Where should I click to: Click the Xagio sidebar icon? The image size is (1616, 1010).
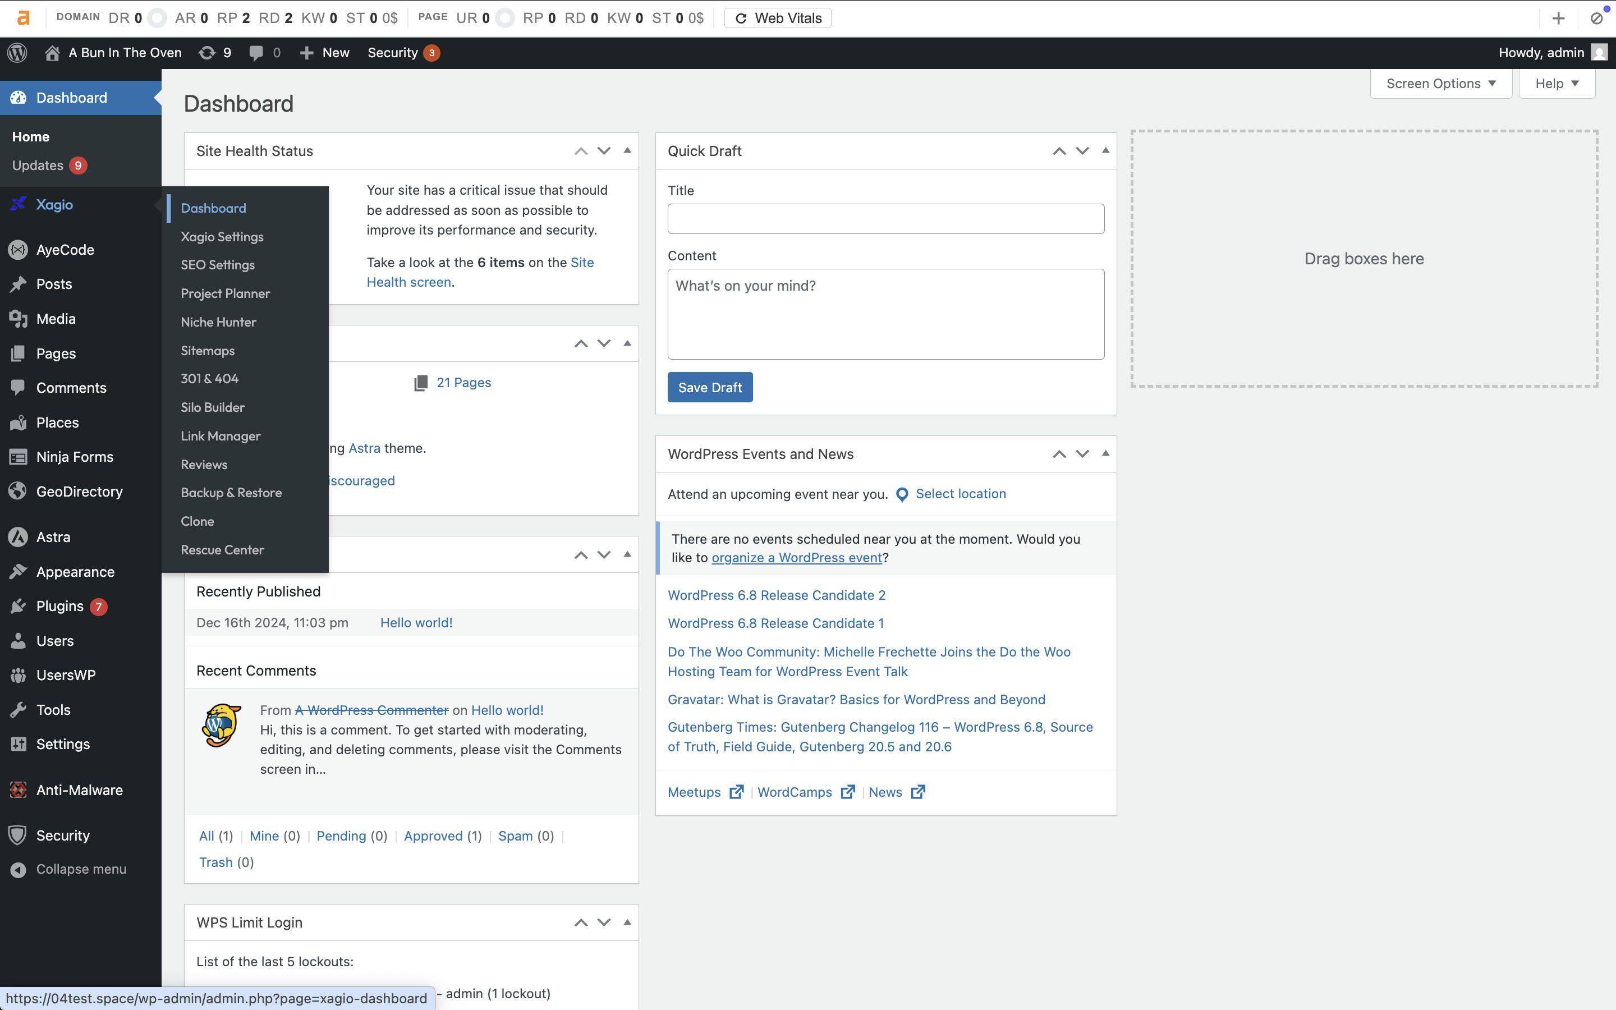coord(18,204)
